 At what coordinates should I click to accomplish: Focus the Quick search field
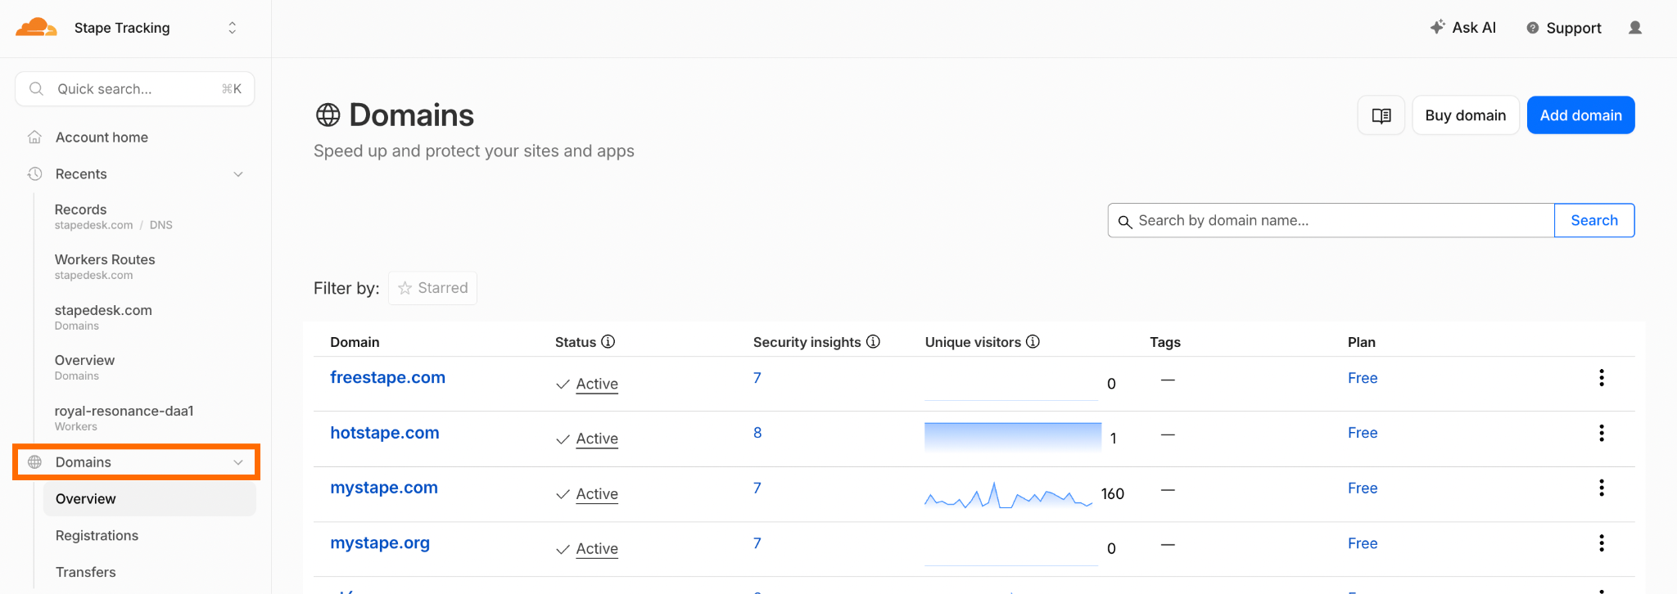click(x=135, y=88)
